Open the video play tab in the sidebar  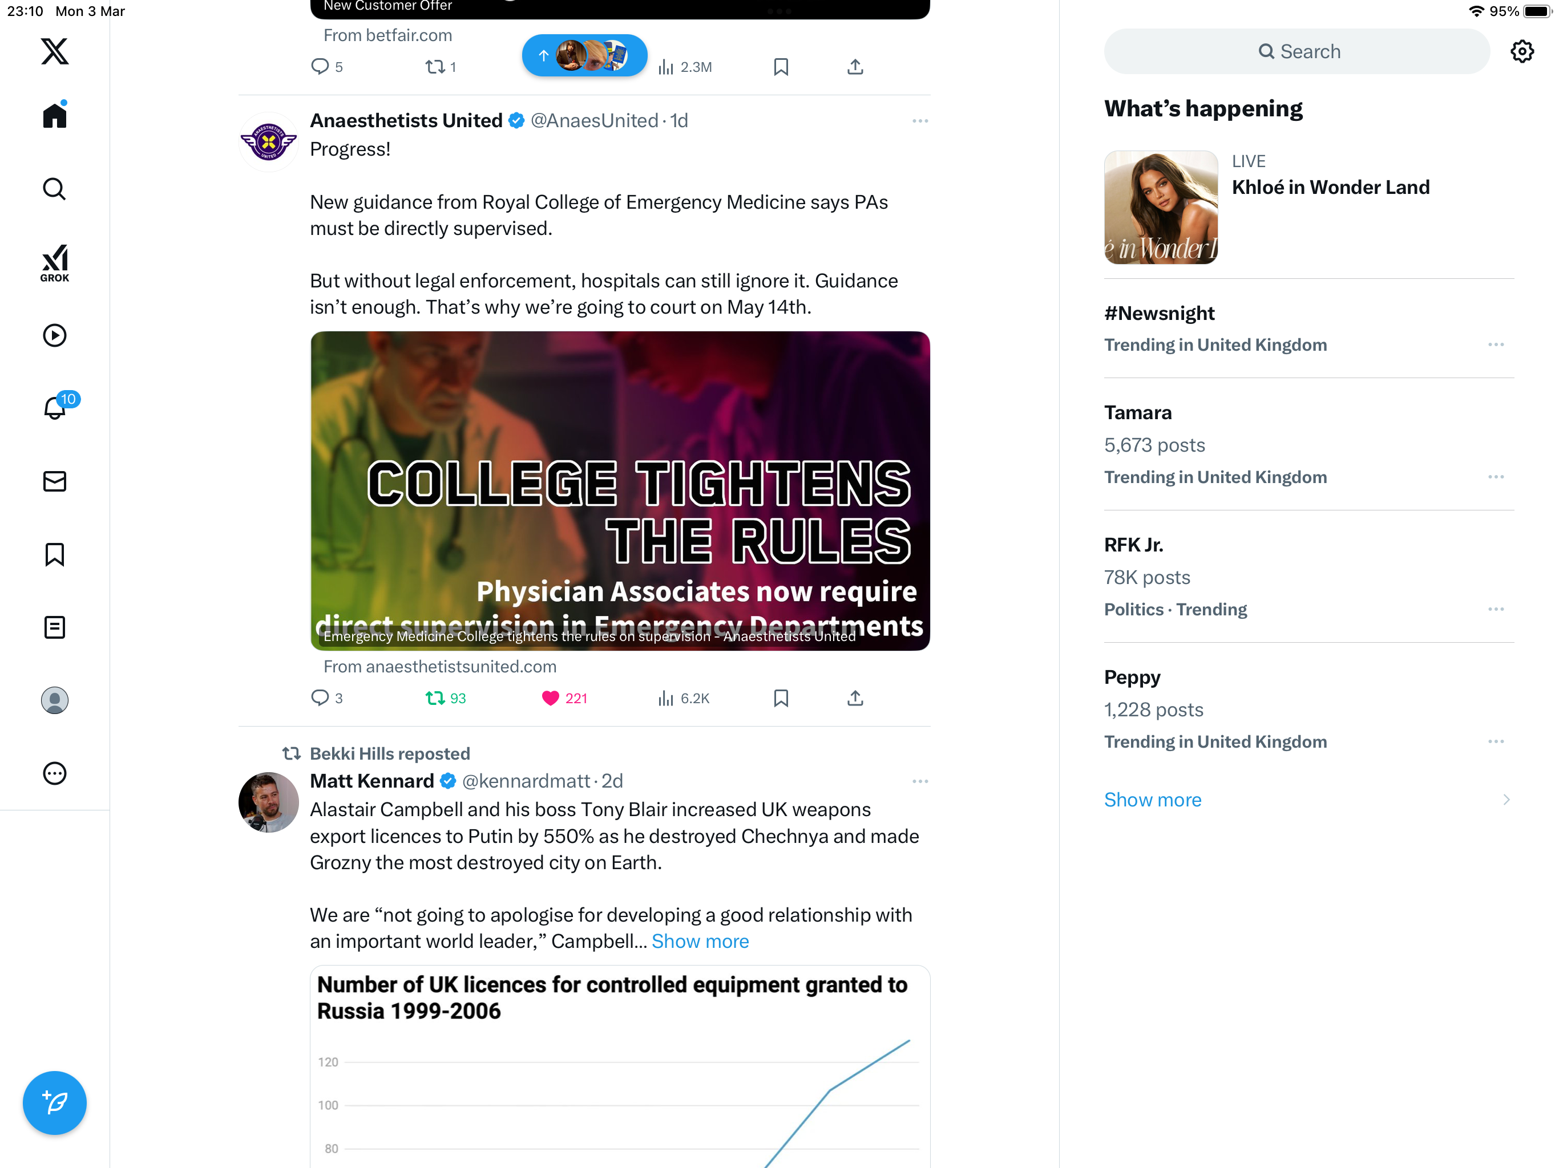pyautogui.click(x=54, y=335)
